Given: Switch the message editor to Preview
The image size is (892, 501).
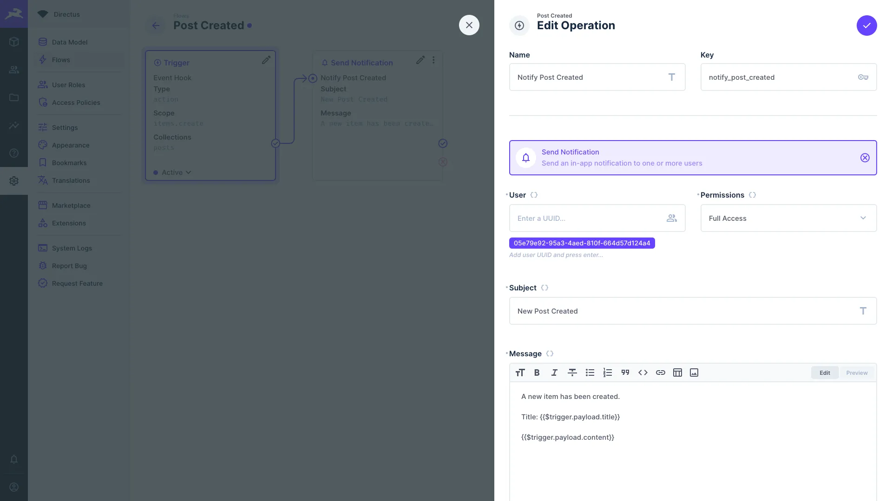Looking at the screenshot, I should [857, 373].
